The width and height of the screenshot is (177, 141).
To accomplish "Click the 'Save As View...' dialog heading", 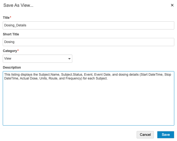I will 18,5.
